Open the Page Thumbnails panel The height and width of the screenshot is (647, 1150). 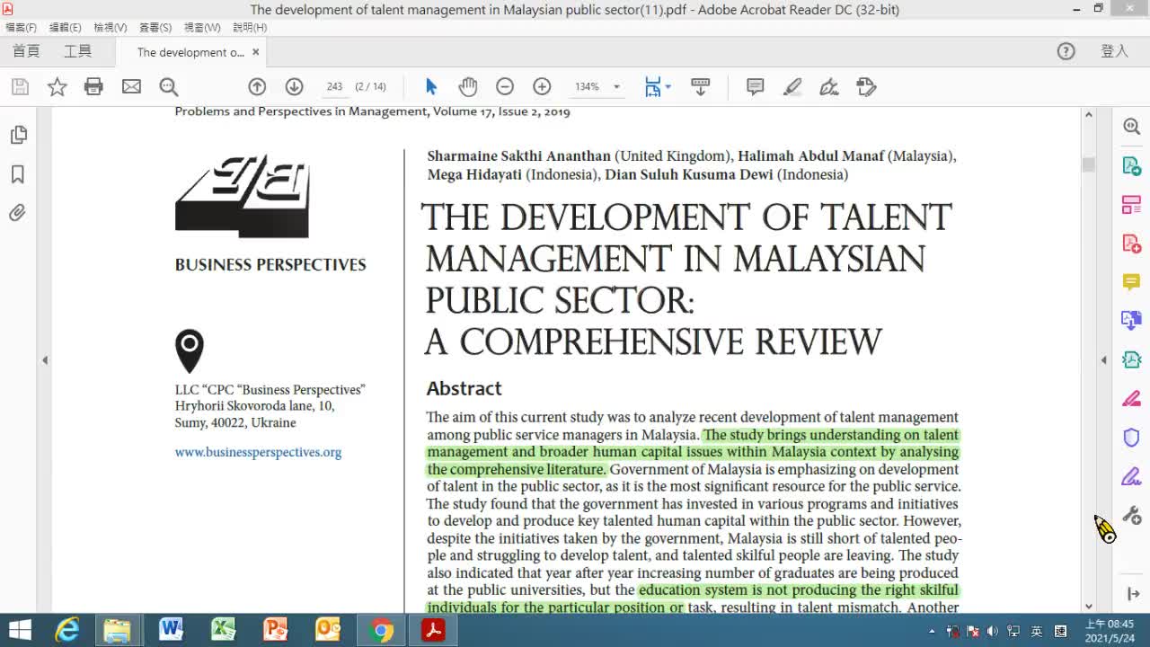pyautogui.click(x=18, y=135)
